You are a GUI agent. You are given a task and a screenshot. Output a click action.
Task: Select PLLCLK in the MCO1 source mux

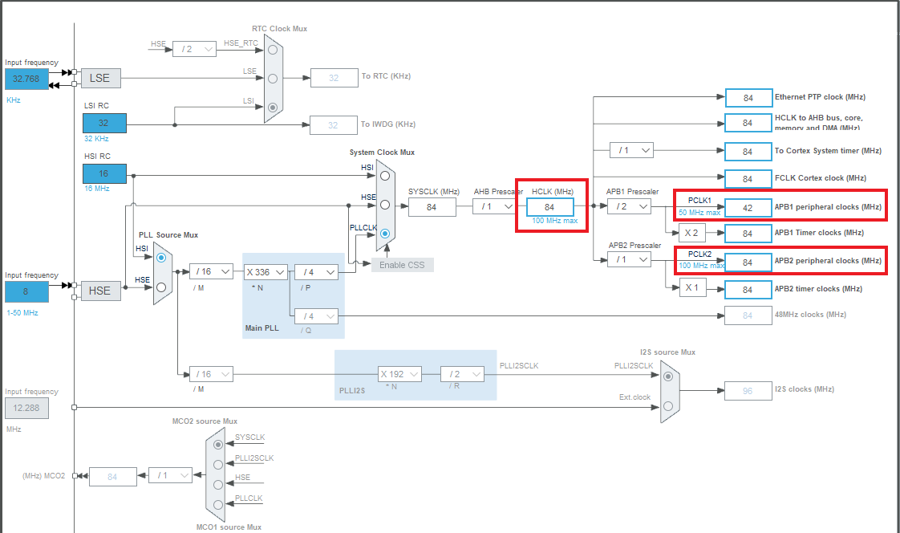click(218, 504)
